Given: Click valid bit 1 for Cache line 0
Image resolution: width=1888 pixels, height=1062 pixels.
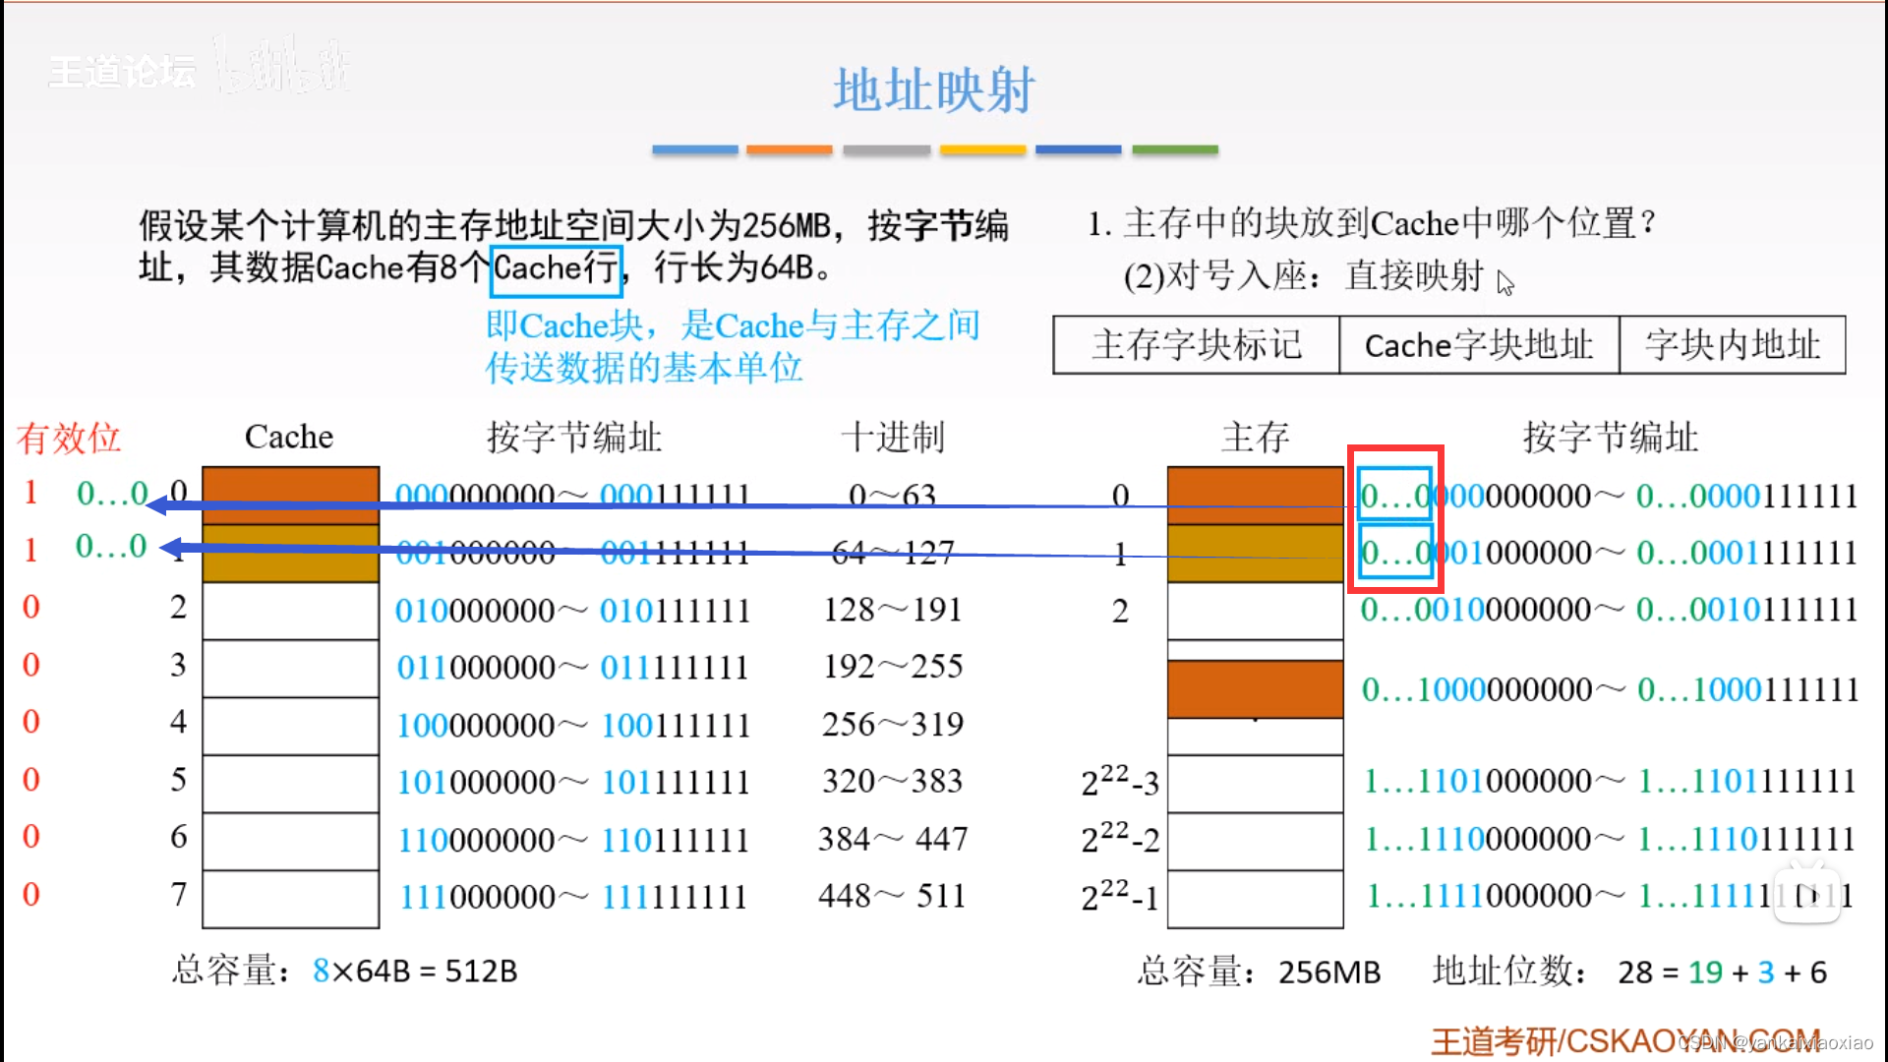Looking at the screenshot, I should click(30, 492).
